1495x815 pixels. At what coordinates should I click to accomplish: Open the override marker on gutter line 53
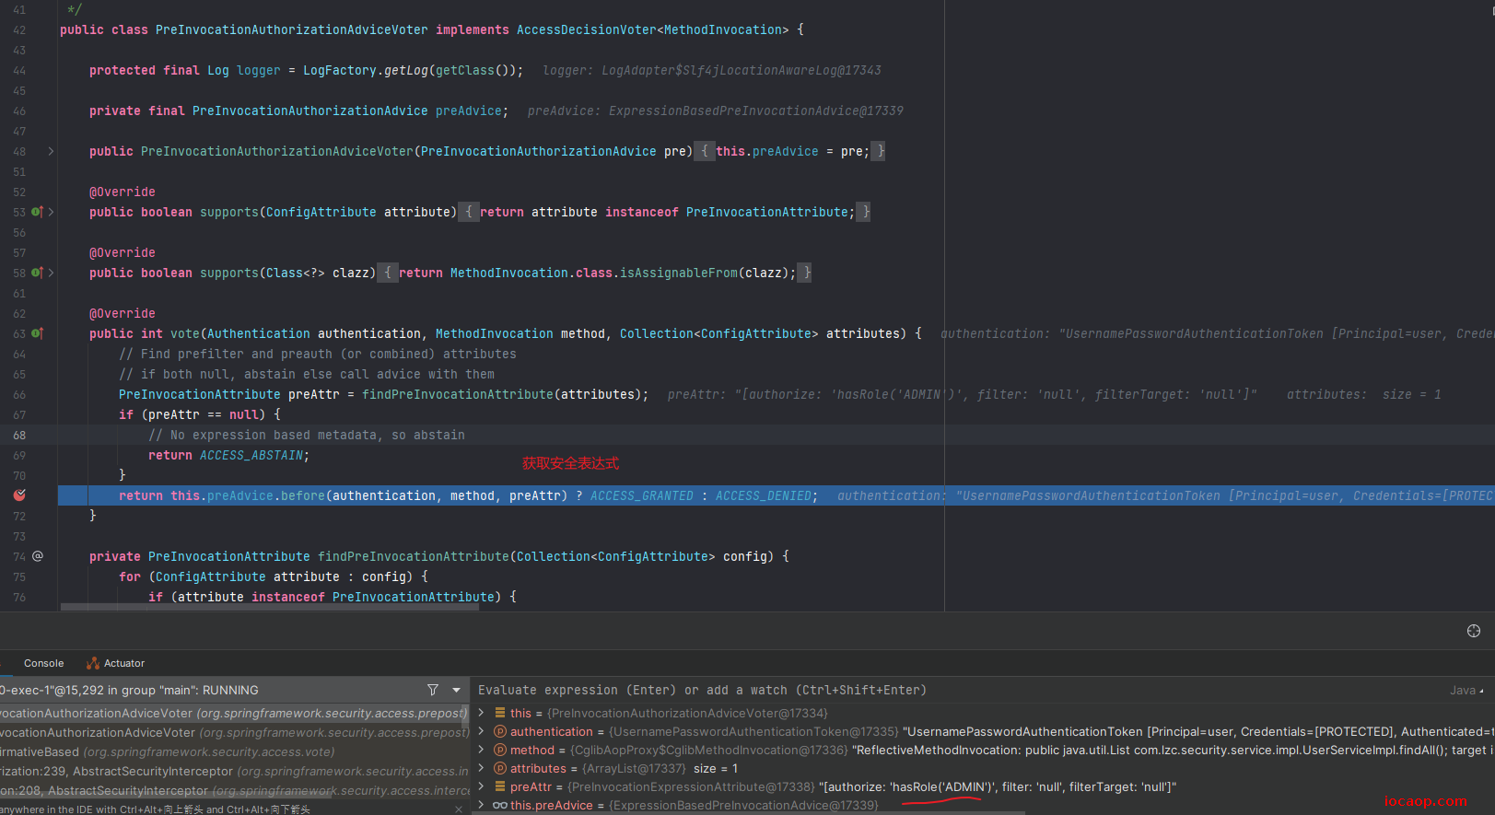37,212
